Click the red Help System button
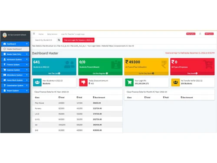 point(191,34)
